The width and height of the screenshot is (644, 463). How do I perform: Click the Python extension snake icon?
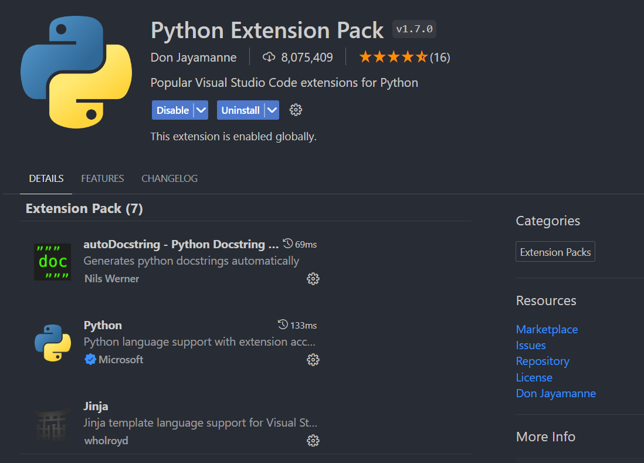click(52, 343)
